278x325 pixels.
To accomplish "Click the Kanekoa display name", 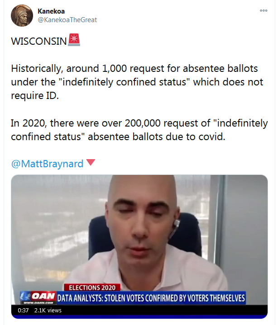I will tap(51, 11).
